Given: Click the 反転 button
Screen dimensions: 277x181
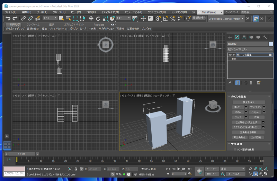Looking at the screenshot, I should coord(257,117).
